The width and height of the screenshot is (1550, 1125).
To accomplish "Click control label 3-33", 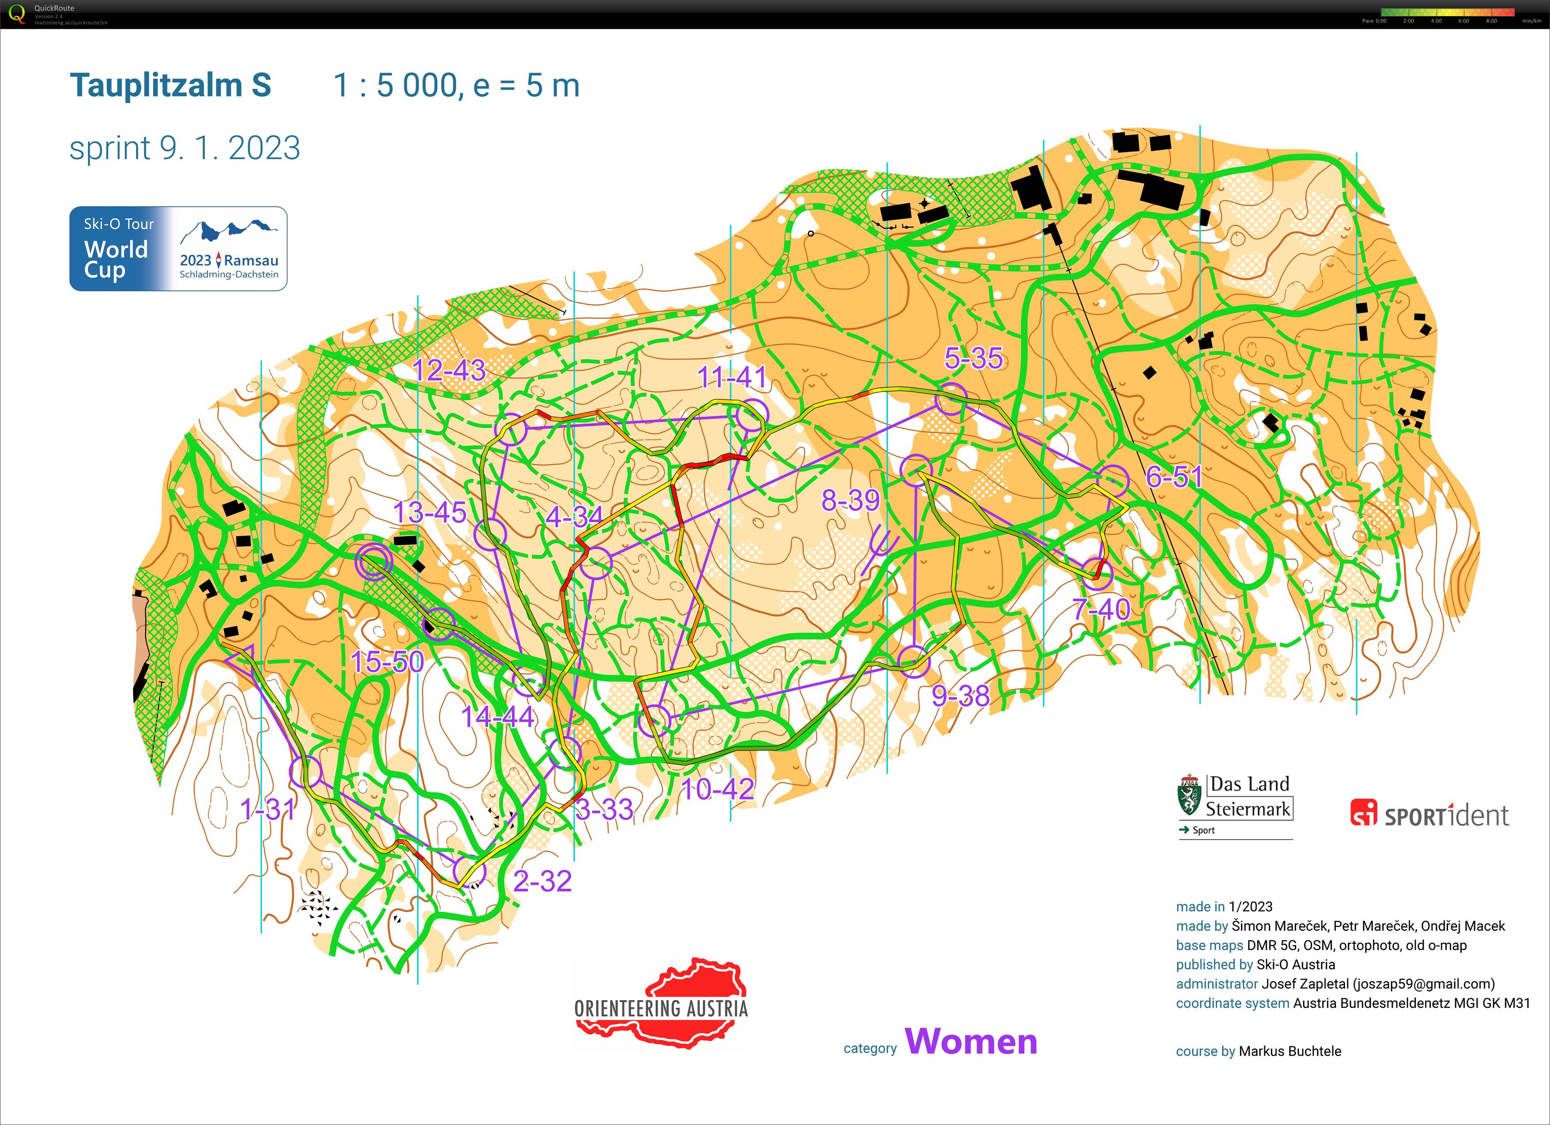I will click(605, 810).
